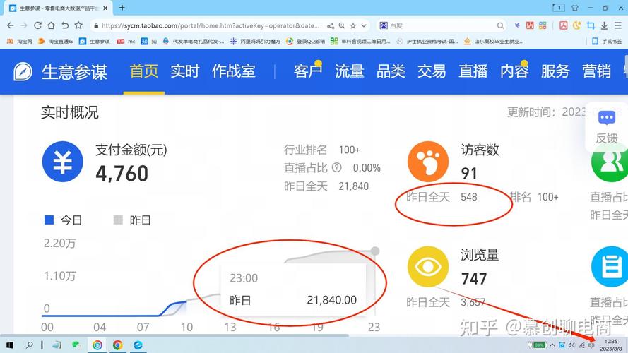
Task: Click the zoom magnifier in address bar
Action: [x=342, y=25]
